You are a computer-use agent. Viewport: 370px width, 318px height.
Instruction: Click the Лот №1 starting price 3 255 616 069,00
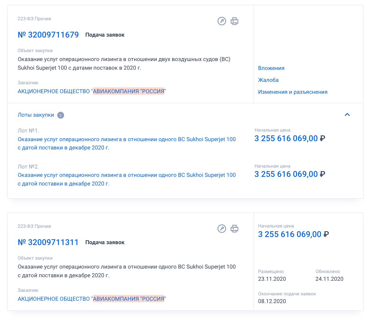pos(290,138)
